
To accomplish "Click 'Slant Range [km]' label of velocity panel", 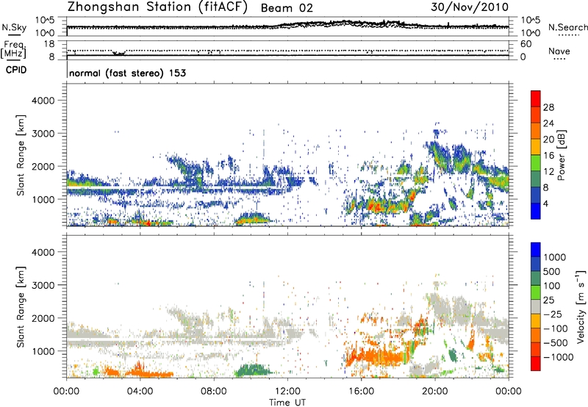I will click(x=21, y=307).
